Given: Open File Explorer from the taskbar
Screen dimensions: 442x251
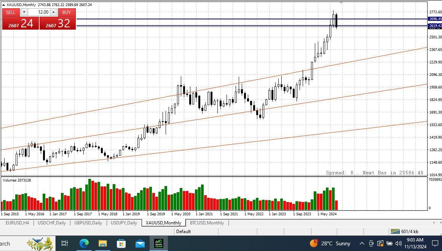Looking at the screenshot, I should pyautogui.click(x=103, y=243).
